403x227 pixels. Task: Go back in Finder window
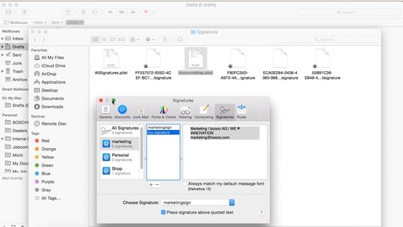coord(35,39)
